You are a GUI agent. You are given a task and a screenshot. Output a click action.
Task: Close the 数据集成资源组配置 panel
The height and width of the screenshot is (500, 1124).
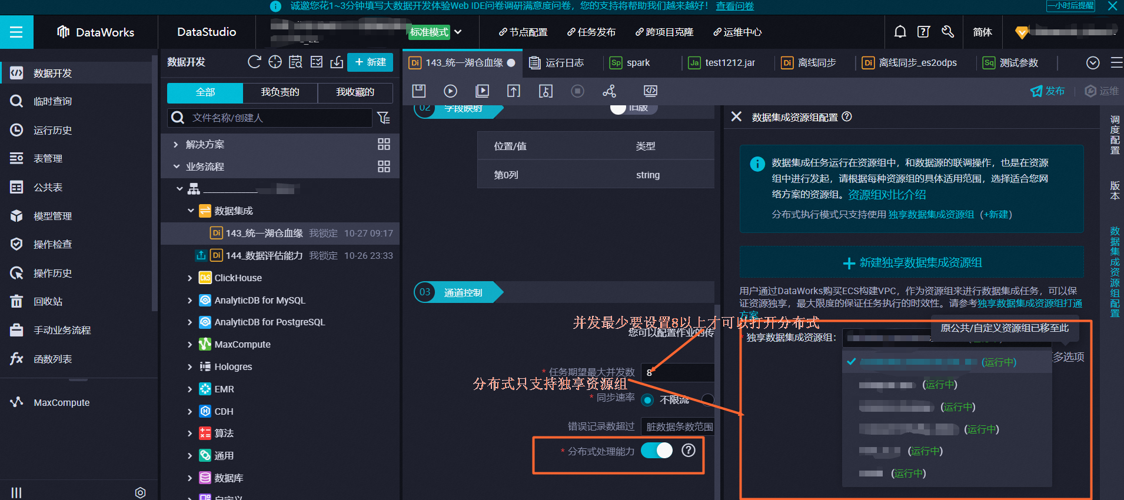pos(736,116)
